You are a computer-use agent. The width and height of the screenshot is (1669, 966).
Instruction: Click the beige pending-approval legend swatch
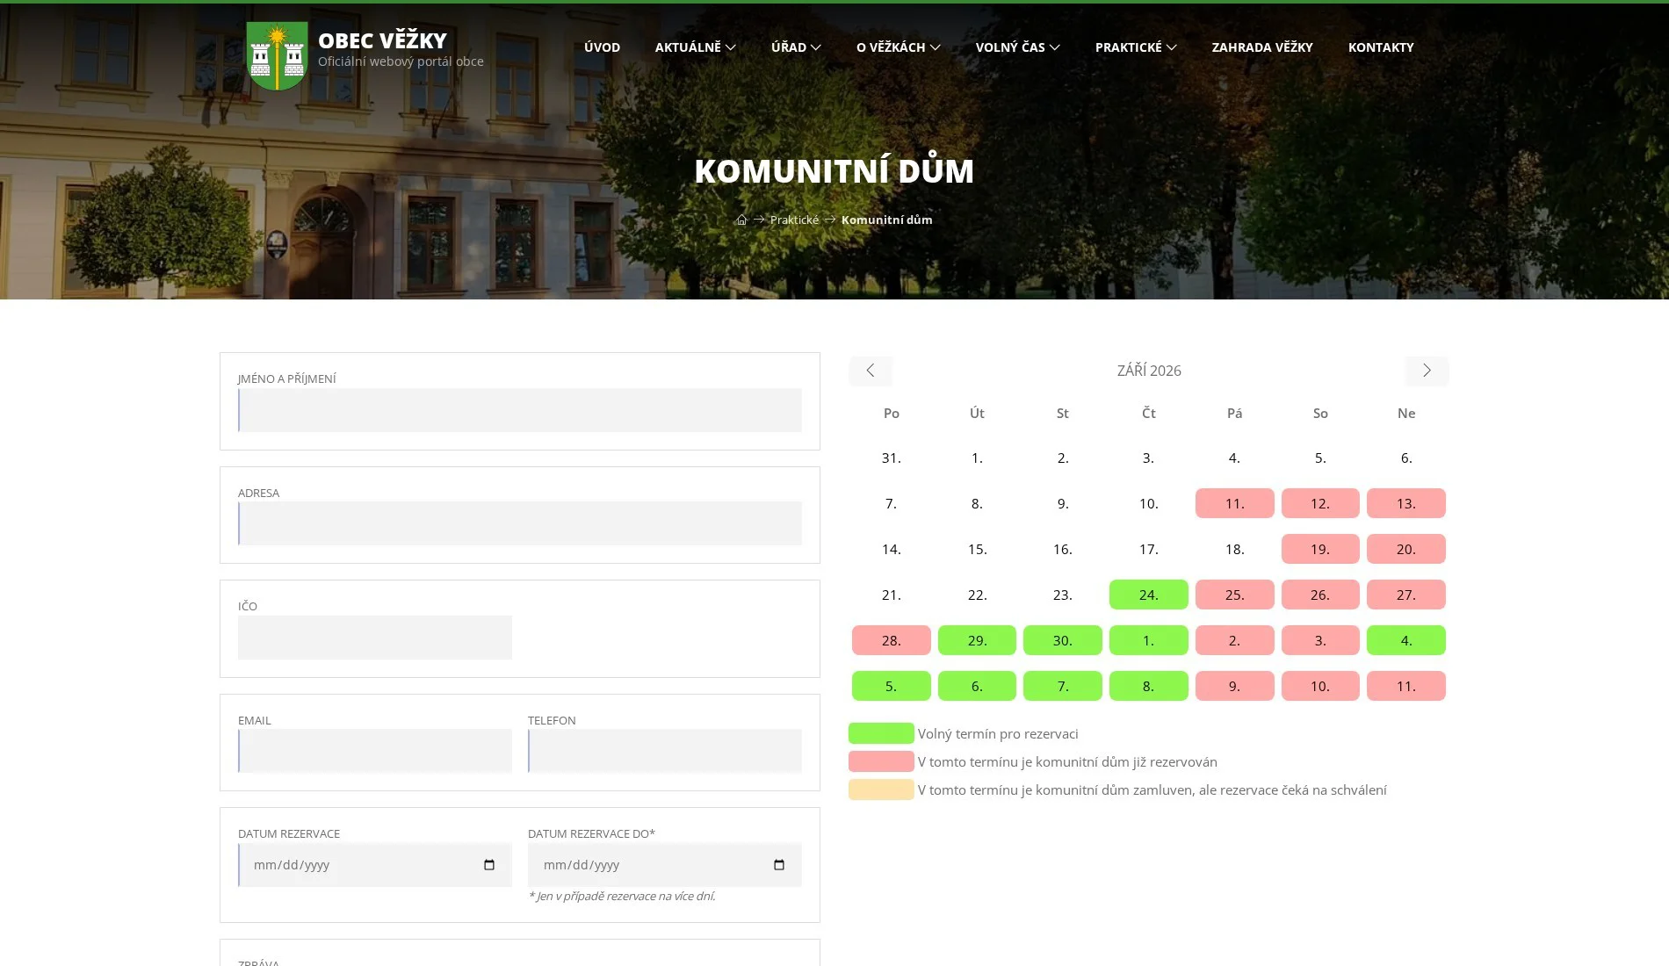point(881,789)
